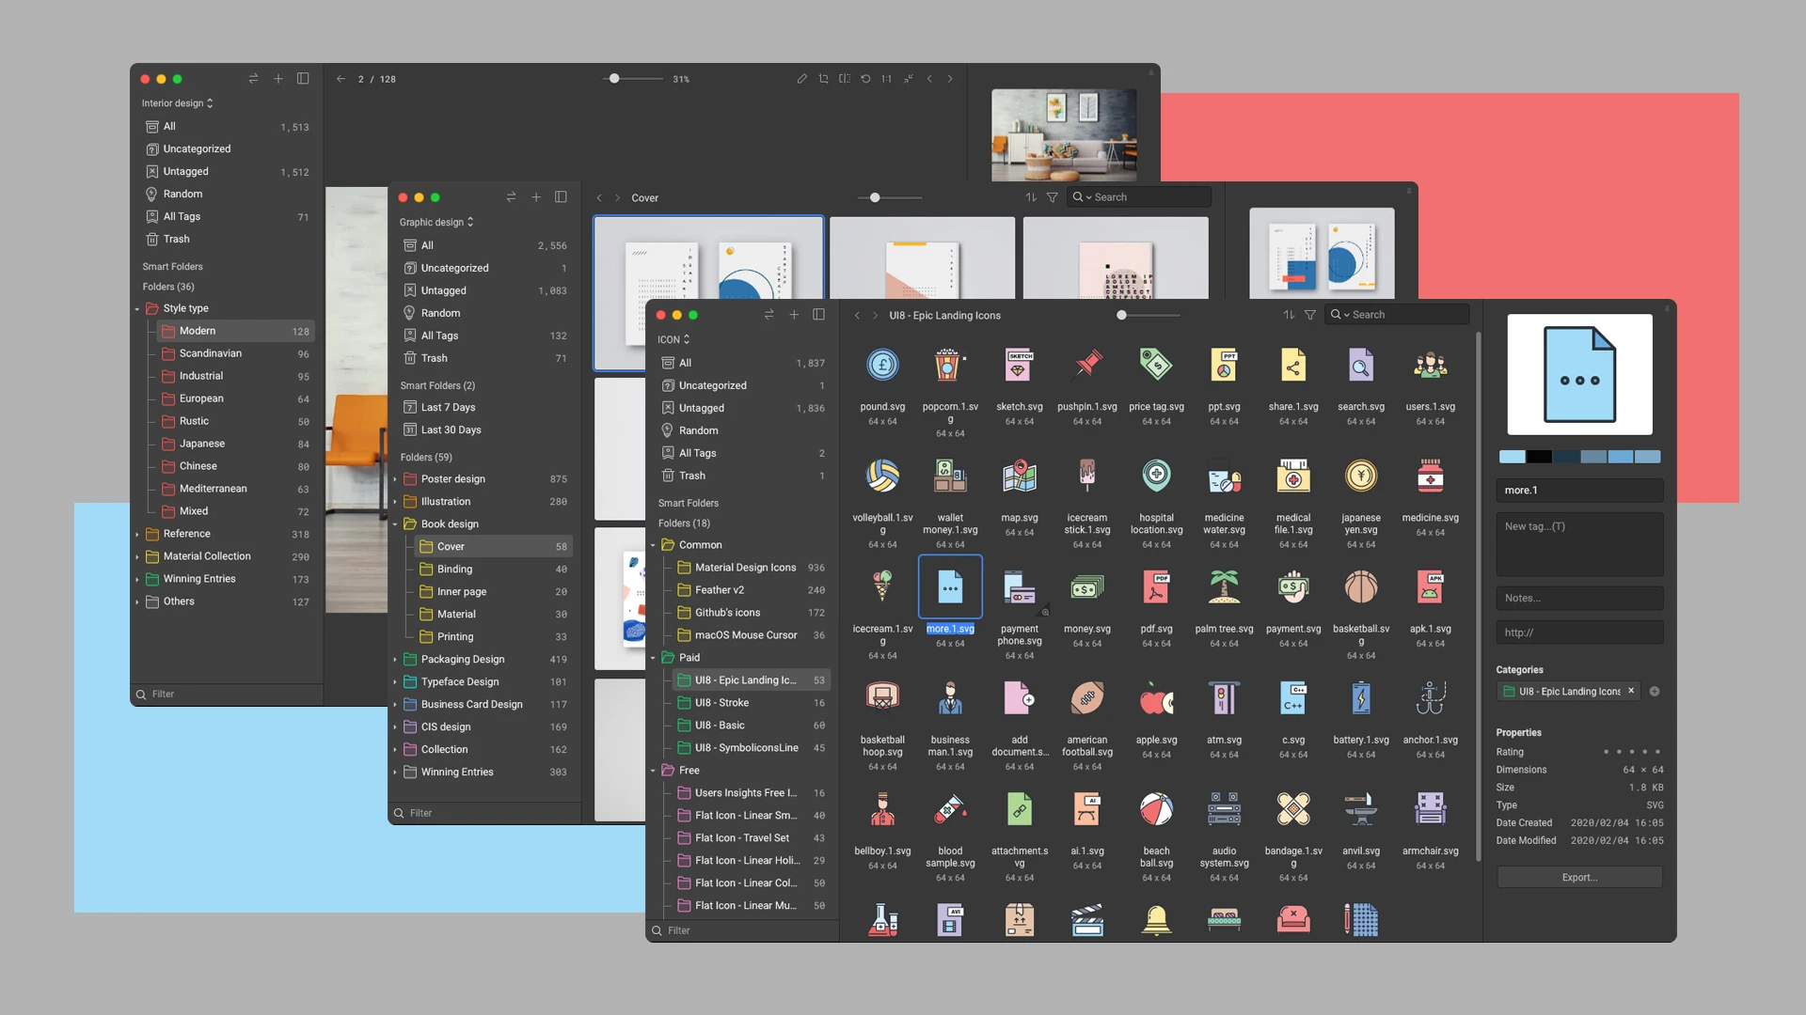Viewport: 1806px width, 1015px height.
Task: Click the sort order icon next to the search bar
Action: click(1289, 315)
